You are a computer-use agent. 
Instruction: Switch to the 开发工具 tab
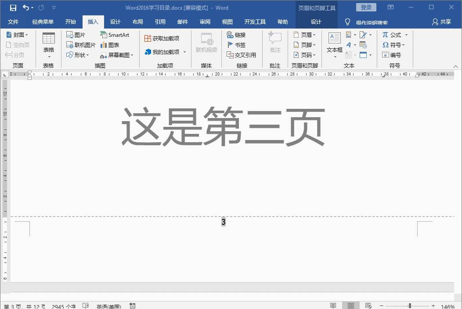(x=255, y=22)
